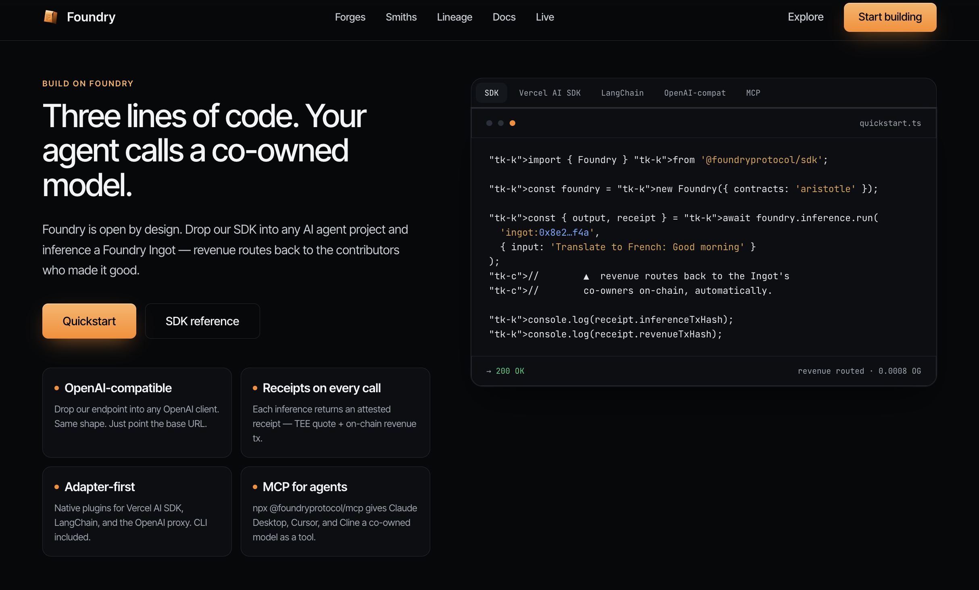Click the Explore link

coord(806,17)
